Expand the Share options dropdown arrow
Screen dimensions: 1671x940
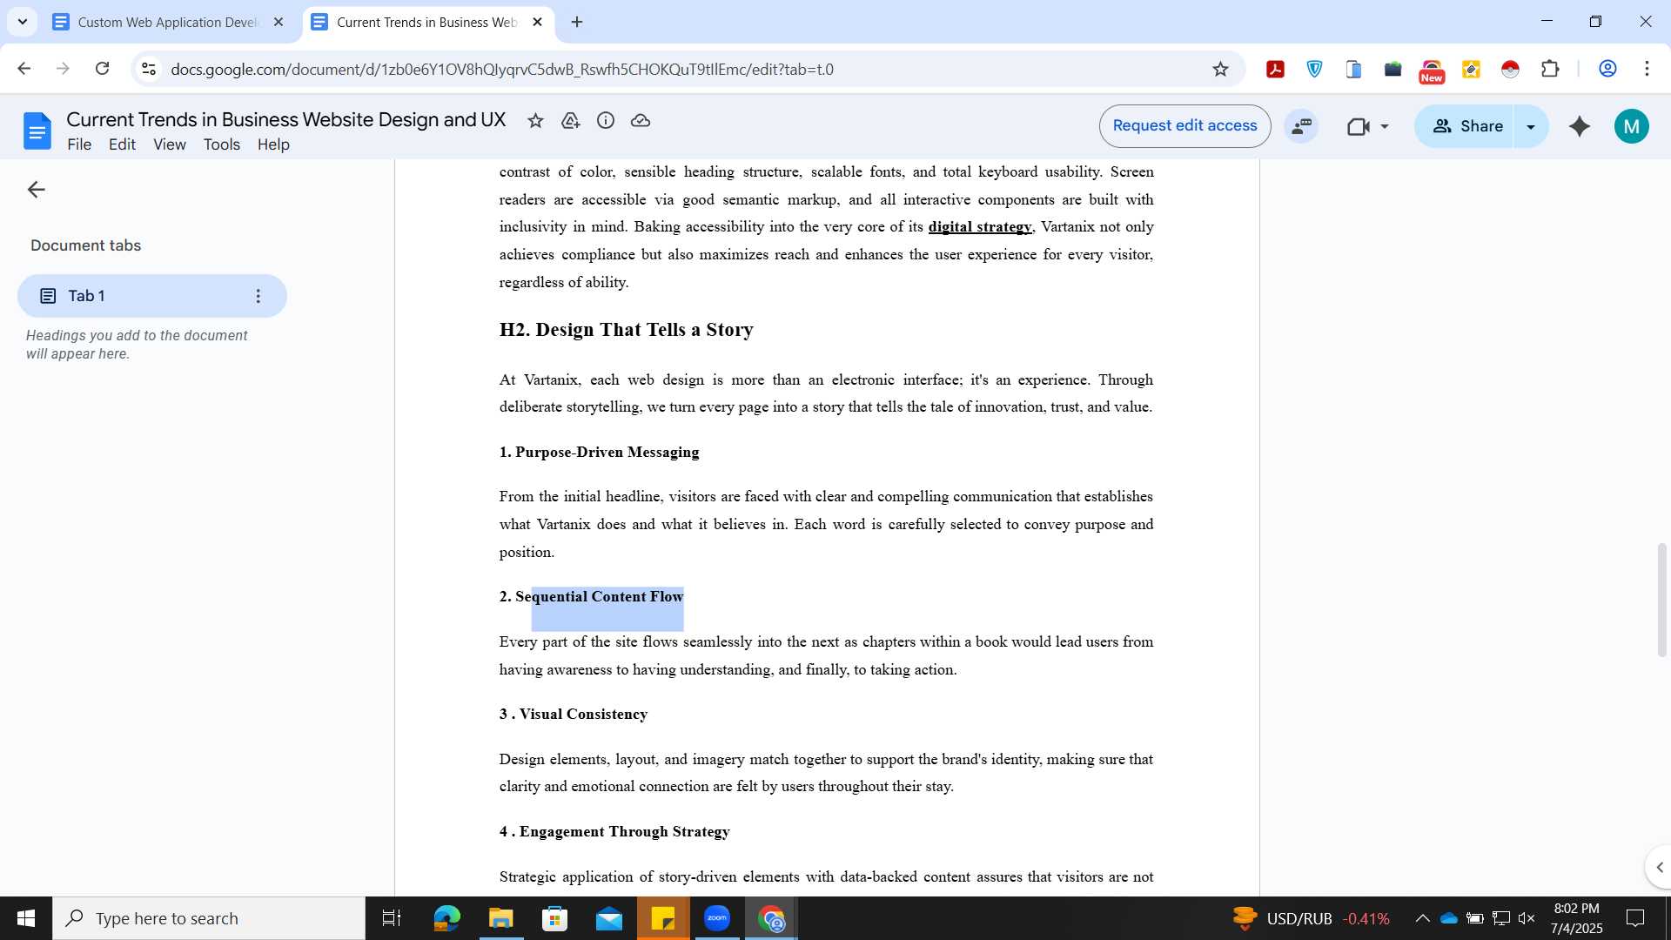point(1531,126)
